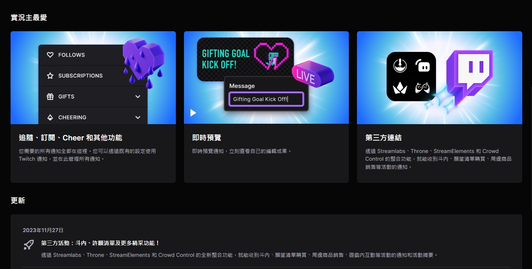Click the bits diamond icon beside CHEERING
The width and height of the screenshot is (532, 269).
pos(50,117)
